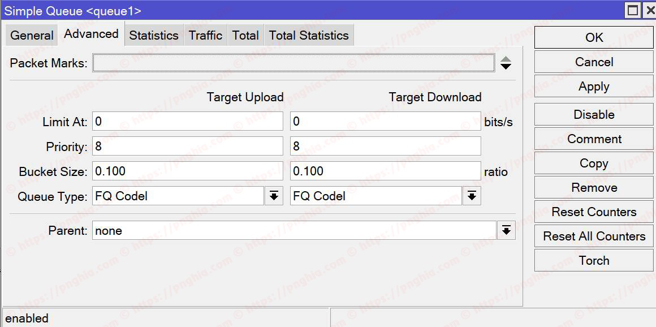The image size is (656, 327).
Task: Click Reset All Counters
Action: pyautogui.click(x=594, y=236)
